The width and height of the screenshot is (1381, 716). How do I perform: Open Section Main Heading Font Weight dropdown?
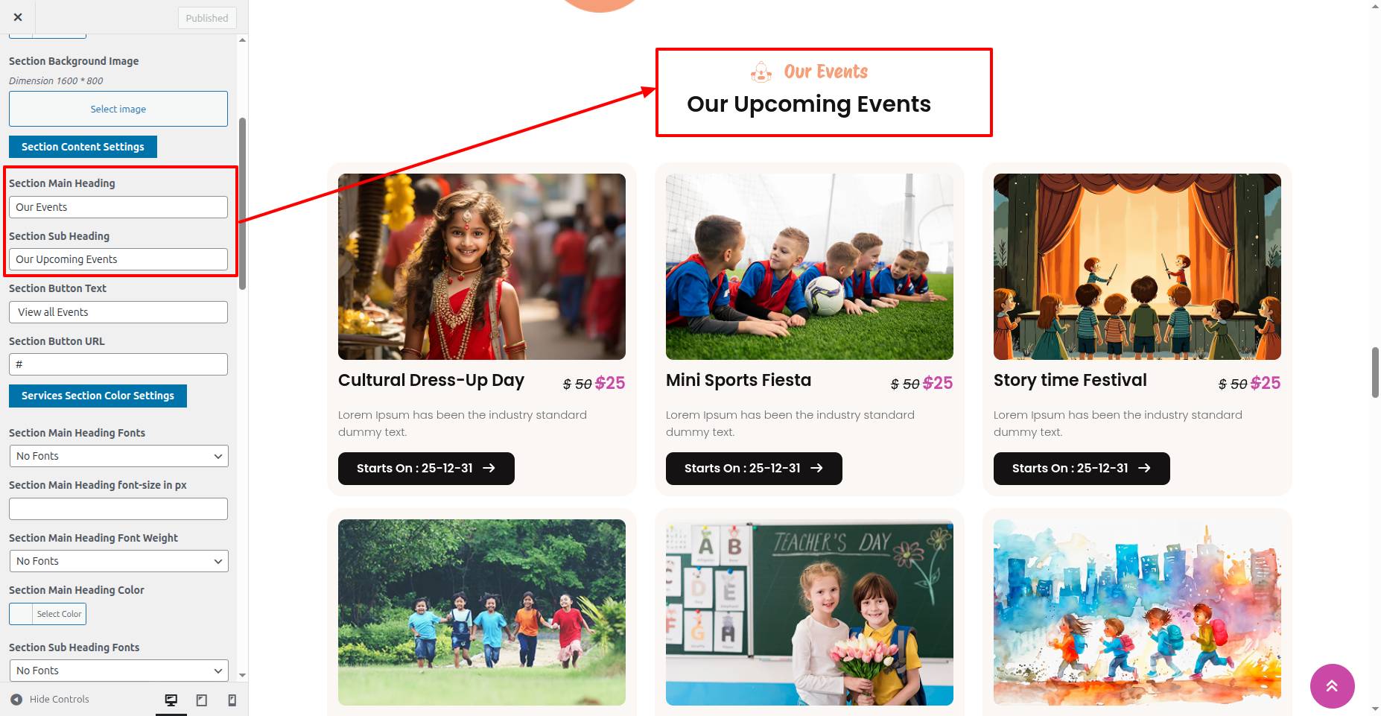click(x=118, y=561)
